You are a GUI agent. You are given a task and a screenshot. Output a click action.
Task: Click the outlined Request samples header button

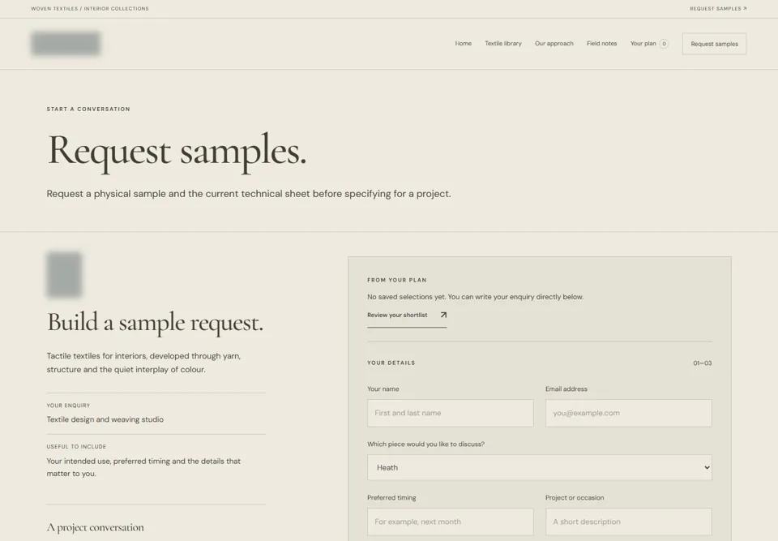tap(714, 44)
